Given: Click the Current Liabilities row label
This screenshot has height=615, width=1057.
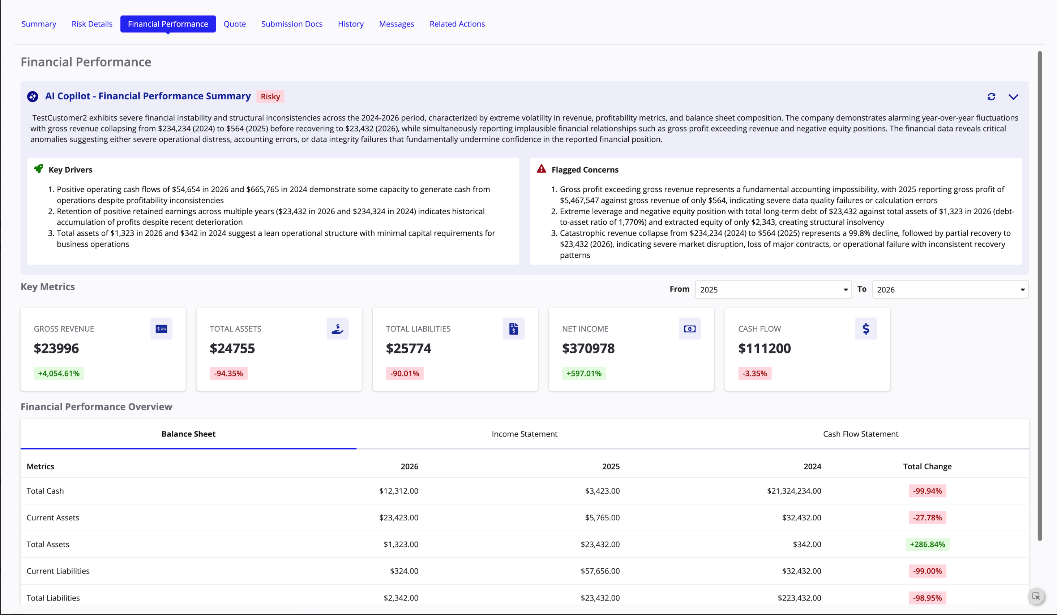Looking at the screenshot, I should [58, 571].
